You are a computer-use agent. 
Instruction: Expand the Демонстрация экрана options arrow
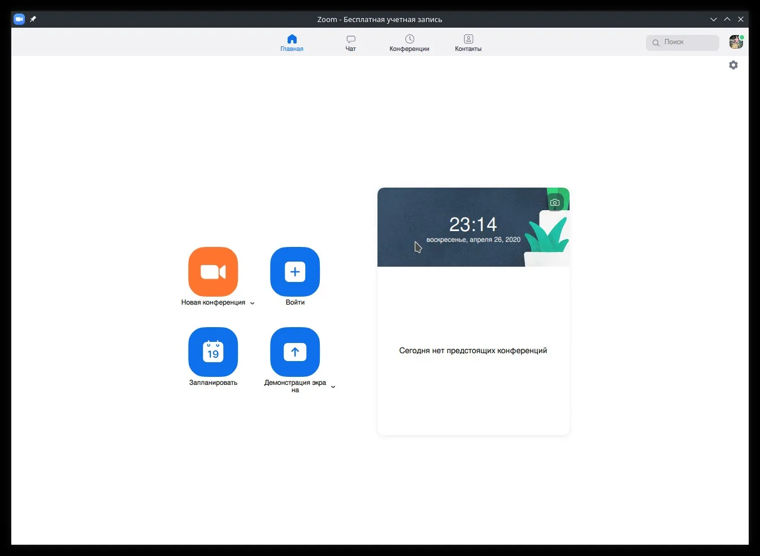pos(333,387)
